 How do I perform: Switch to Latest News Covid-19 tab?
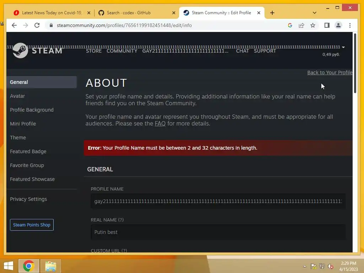pyautogui.click(x=52, y=13)
